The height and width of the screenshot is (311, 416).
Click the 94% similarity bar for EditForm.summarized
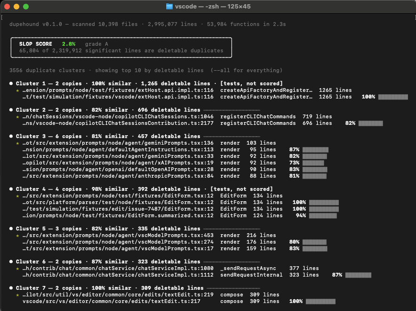tap(323, 216)
